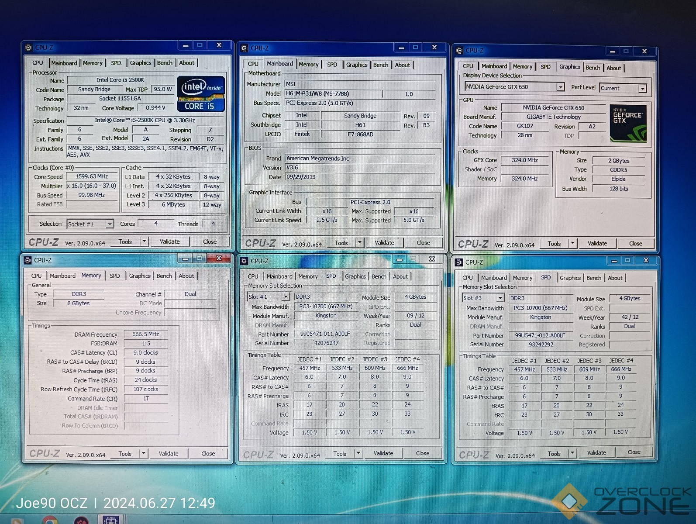
Task: Open the Bench tab in the processor window
Action: tap(165, 63)
